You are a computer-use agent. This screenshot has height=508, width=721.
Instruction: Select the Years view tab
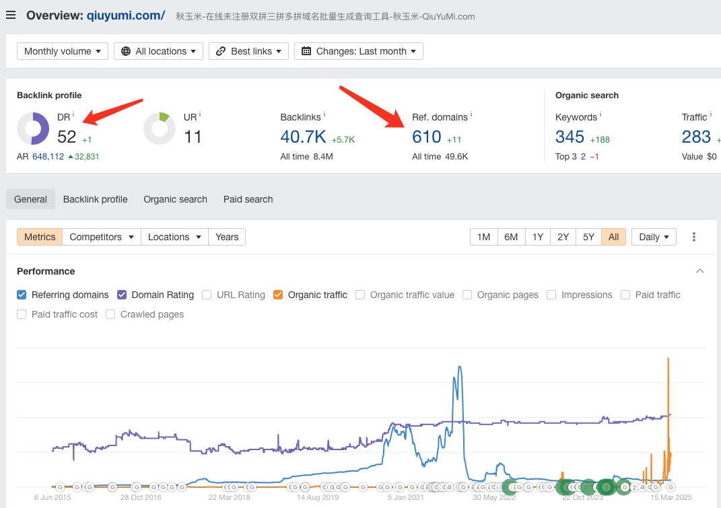(x=227, y=237)
